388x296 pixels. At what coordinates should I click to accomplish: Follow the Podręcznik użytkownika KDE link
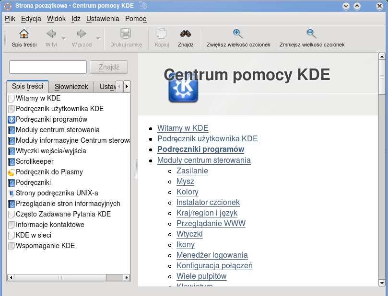(207, 139)
